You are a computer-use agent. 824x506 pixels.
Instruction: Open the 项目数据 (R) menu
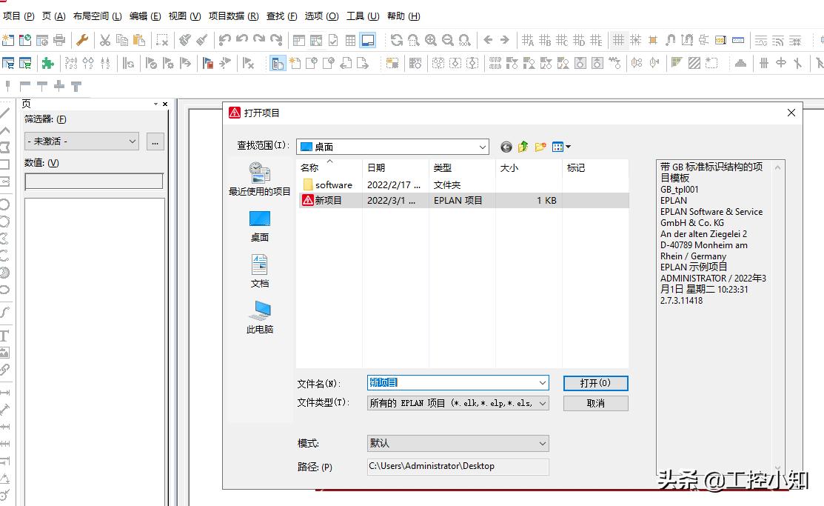(x=233, y=16)
